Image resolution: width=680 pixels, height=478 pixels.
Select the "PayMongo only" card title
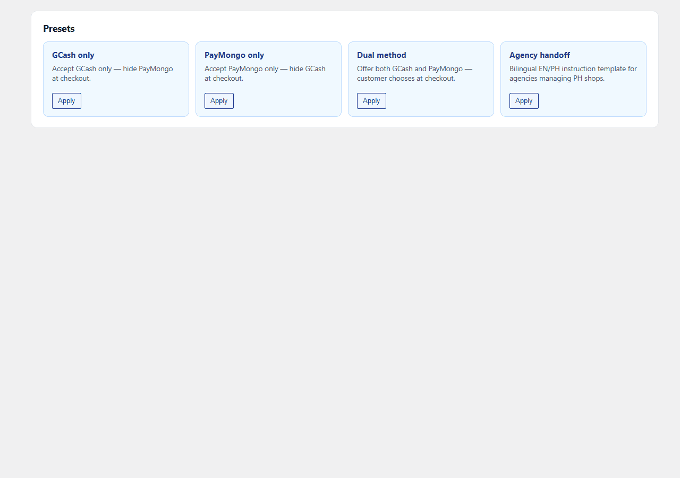click(234, 55)
